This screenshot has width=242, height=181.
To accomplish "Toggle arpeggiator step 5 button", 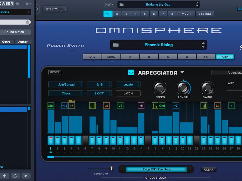I will click(79, 140).
